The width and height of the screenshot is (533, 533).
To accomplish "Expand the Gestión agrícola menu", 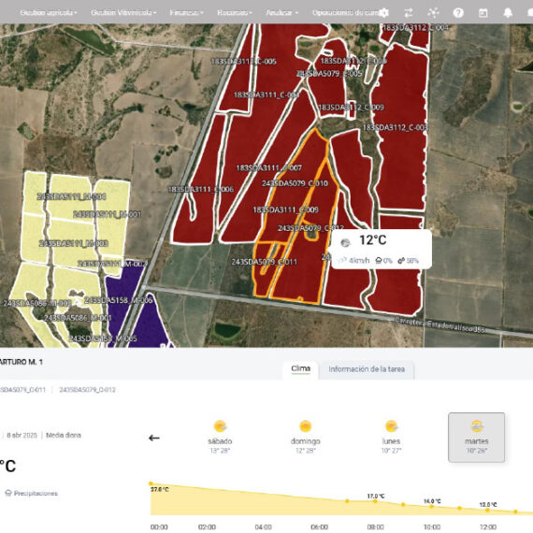I will [x=49, y=13].
